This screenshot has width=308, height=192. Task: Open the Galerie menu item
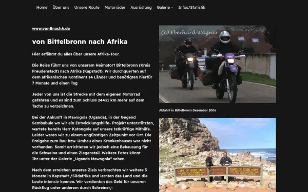click(x=163, y=8)
